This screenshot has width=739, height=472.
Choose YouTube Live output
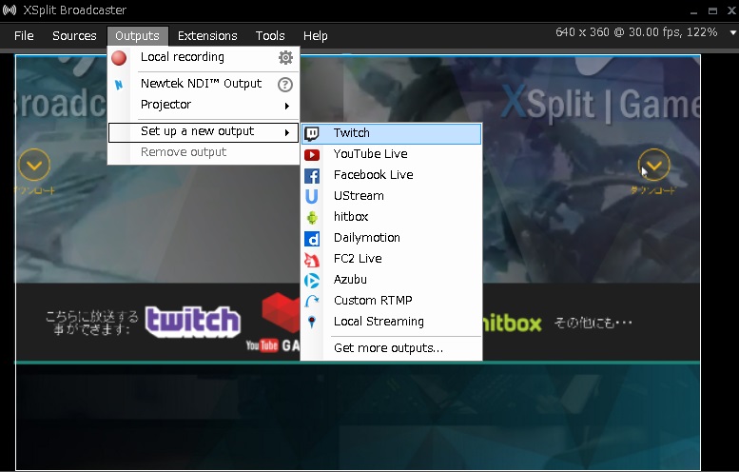pos(391,154)
